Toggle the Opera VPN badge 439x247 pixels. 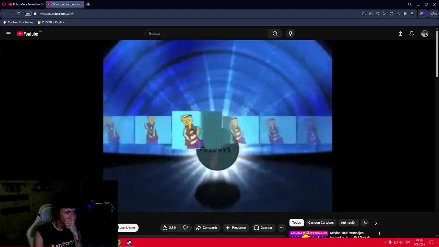click(x=28, y=14)
